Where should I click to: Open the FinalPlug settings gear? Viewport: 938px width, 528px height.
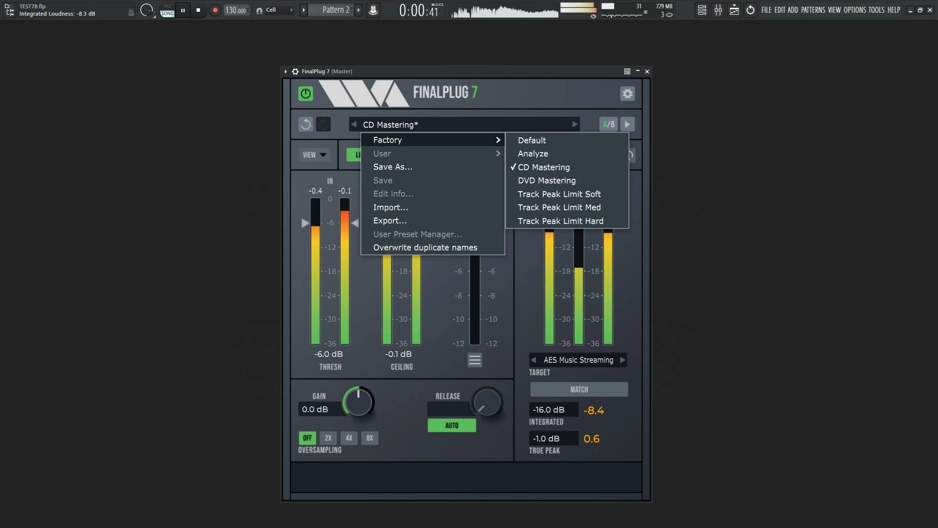tap(627, 93)
